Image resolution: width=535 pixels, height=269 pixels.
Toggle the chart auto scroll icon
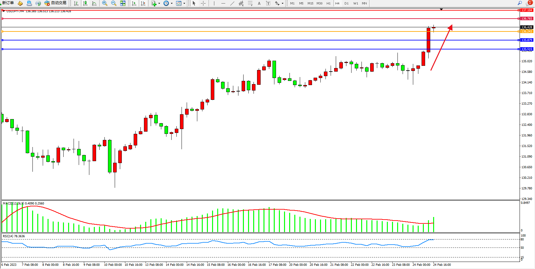click(134, 3)
